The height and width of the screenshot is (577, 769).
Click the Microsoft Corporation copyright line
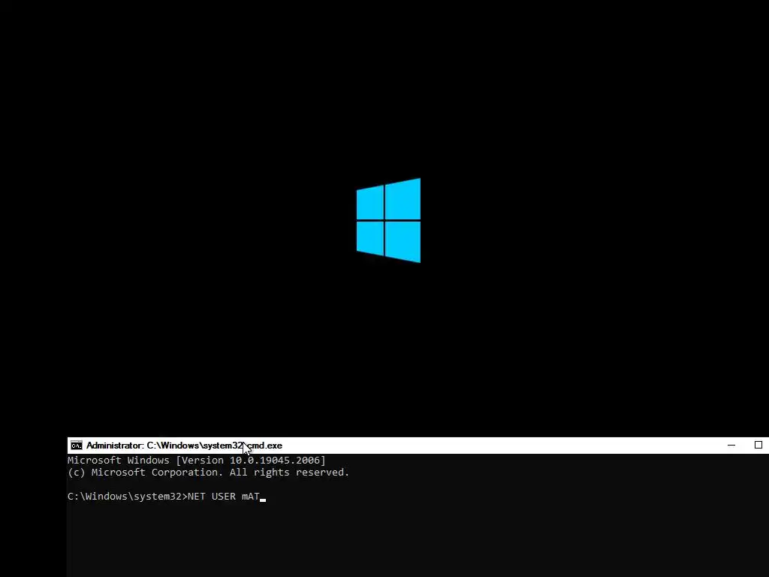click(x=209, y=473)
